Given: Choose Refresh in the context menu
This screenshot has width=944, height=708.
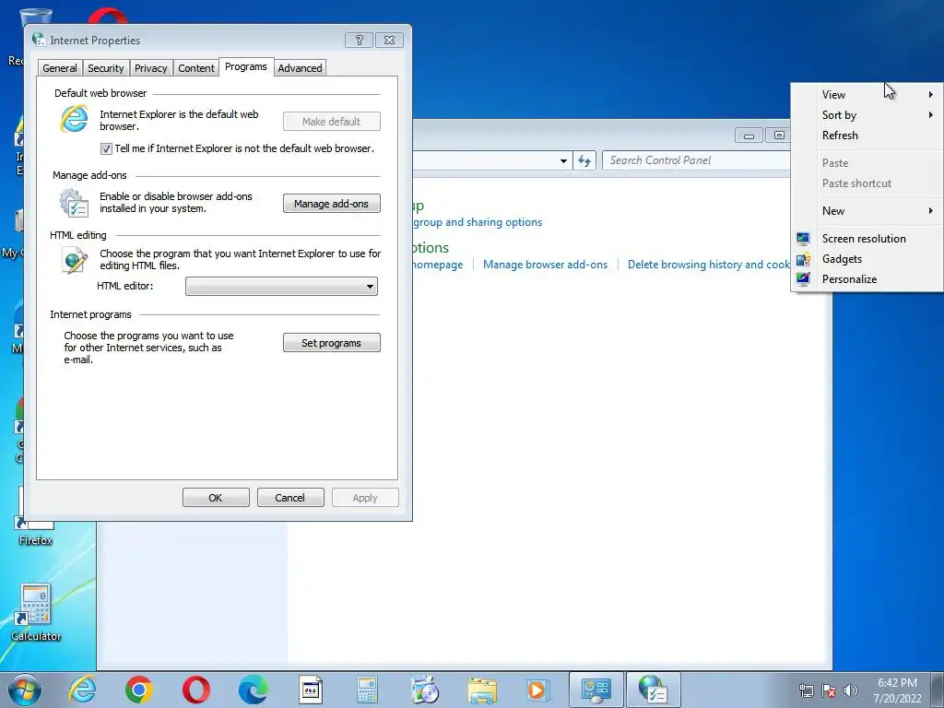Looking at the screenshot, I should [x=867, y=136].
